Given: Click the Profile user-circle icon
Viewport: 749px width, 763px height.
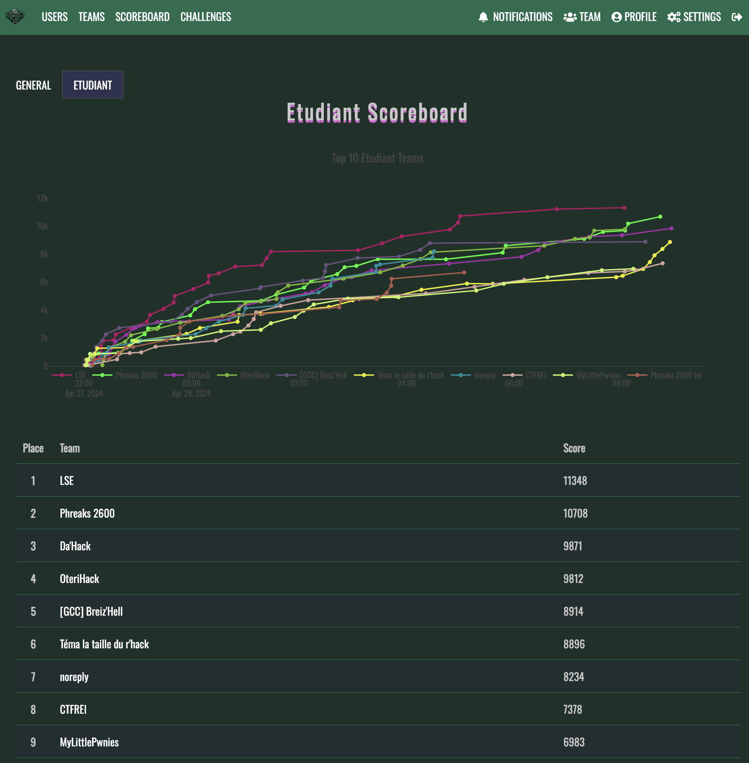Looking at the screenshot, I should 616,17.
